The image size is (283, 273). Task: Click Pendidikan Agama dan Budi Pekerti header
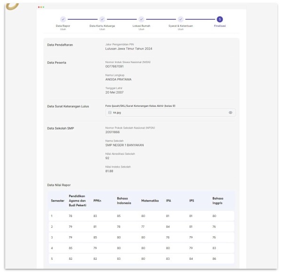tap(78, 201)
